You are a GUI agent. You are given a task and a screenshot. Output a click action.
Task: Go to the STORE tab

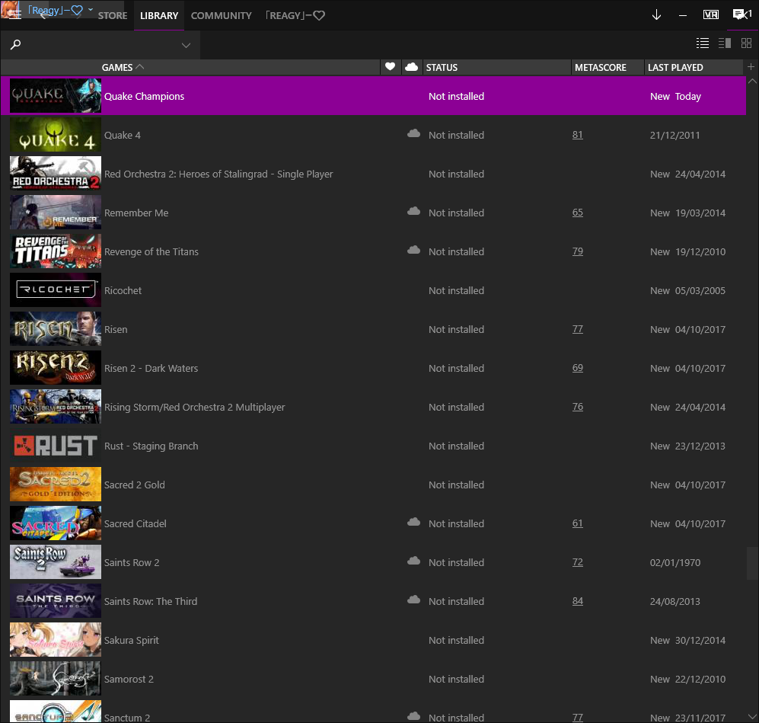click(113, 15)
